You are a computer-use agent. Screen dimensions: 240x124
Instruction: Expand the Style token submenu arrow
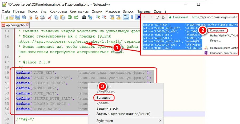160,121
